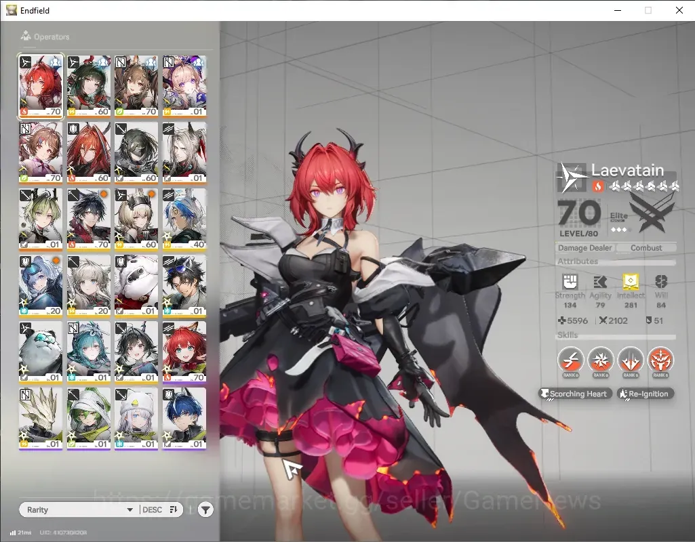Click the Damage Dealer role tag
The height and width of the screenshot is (542, 695).
coord(584,248)
